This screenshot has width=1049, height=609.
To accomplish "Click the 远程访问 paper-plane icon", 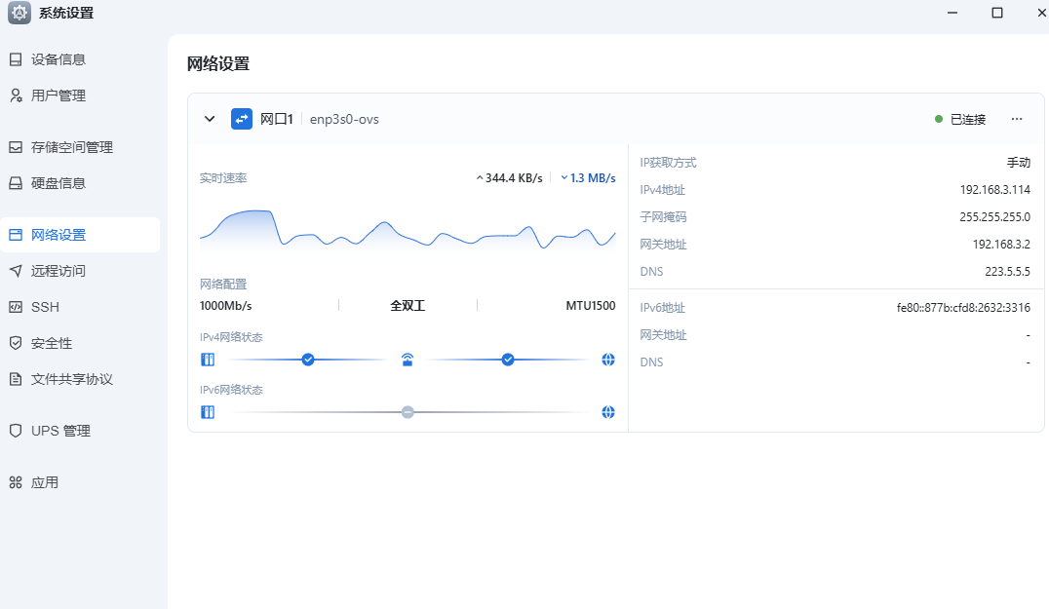I will [x=16, y=271].
